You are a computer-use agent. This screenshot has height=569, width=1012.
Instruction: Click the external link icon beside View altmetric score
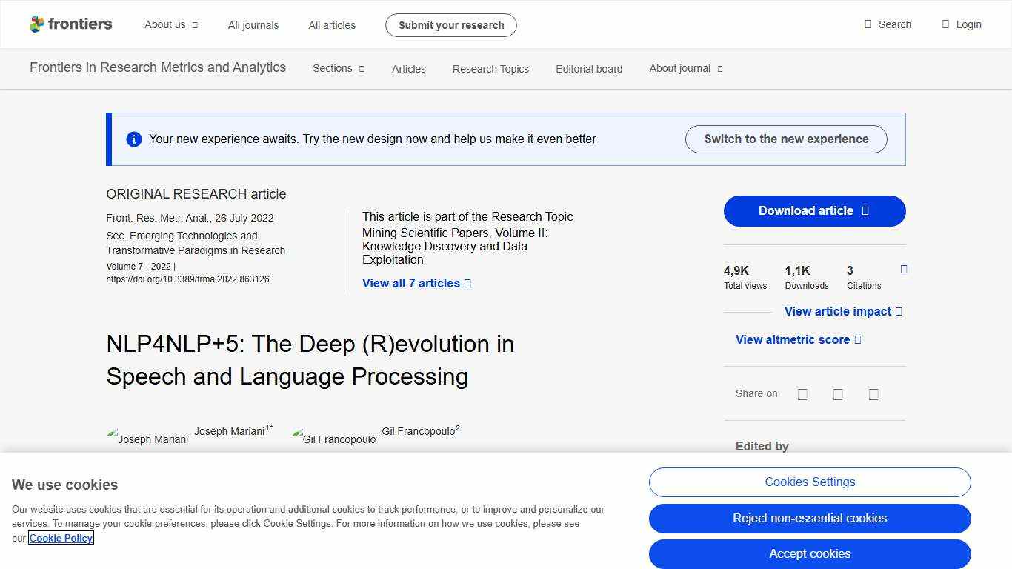point(859,339)
